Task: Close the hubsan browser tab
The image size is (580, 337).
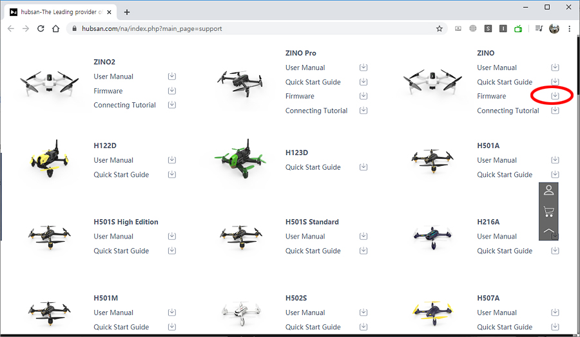Action: 109,12
